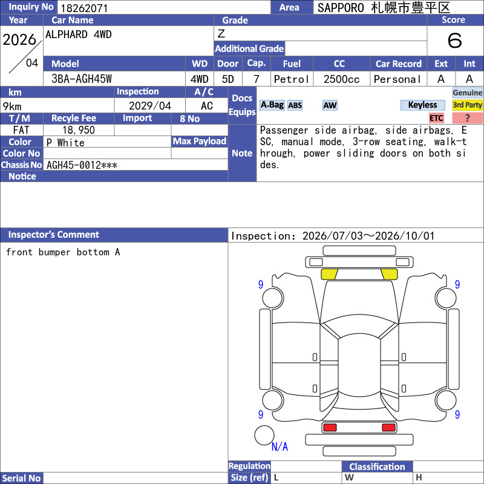
Task: Click the Additional Grade label
Action: point(249,48)
